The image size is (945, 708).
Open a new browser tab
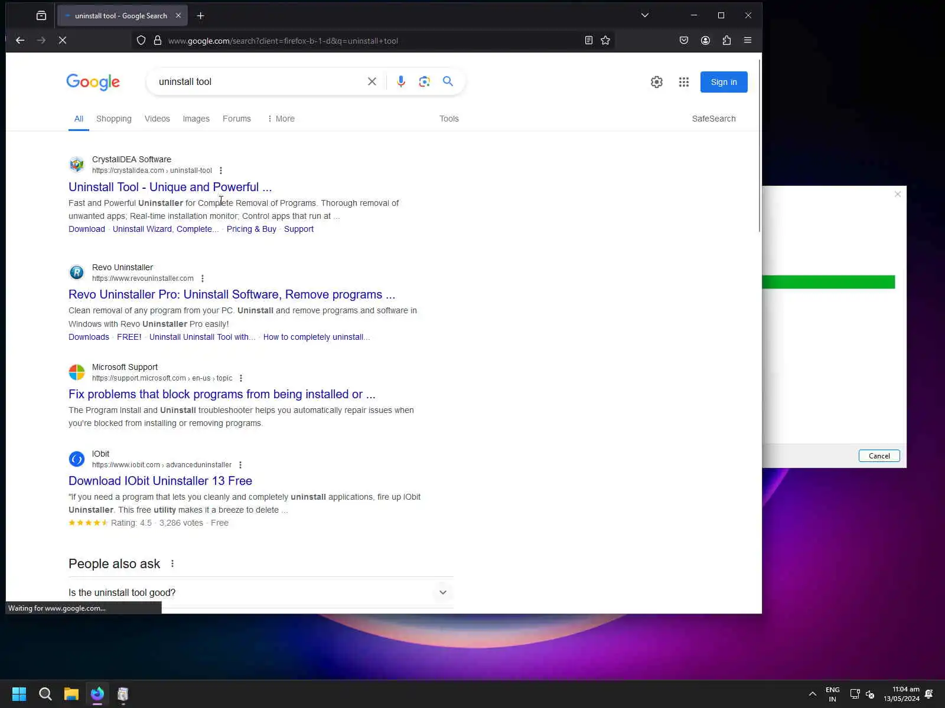(x=201, y=16)
